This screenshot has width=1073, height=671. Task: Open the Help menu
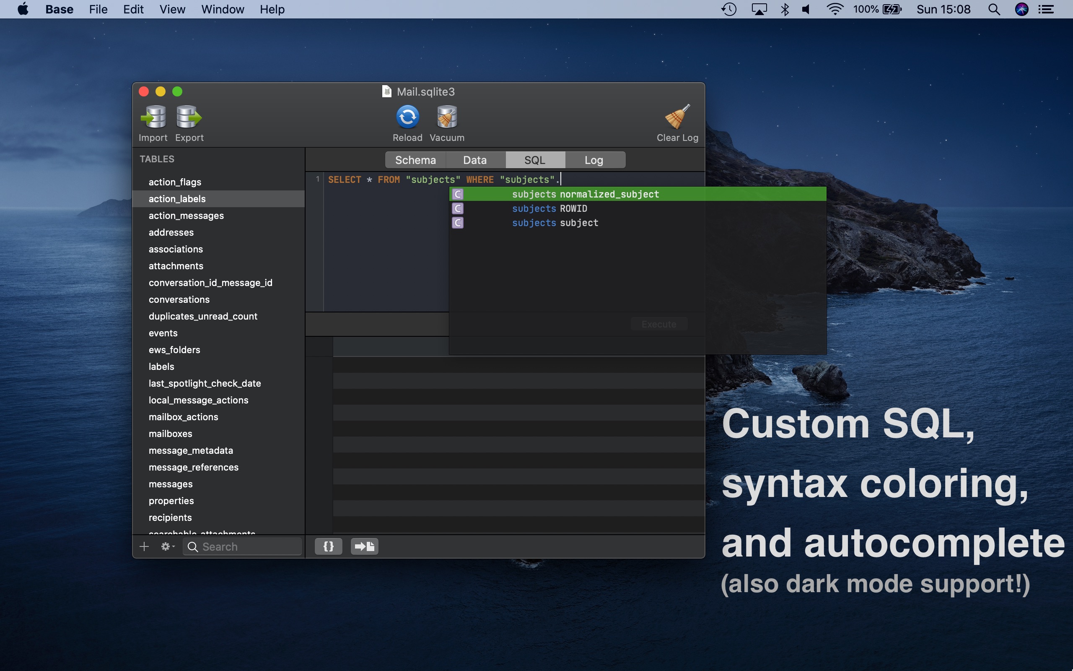click(272, 9)
